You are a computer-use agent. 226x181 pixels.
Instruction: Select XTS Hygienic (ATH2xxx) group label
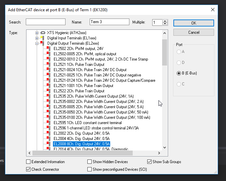[x=67, y=33]
